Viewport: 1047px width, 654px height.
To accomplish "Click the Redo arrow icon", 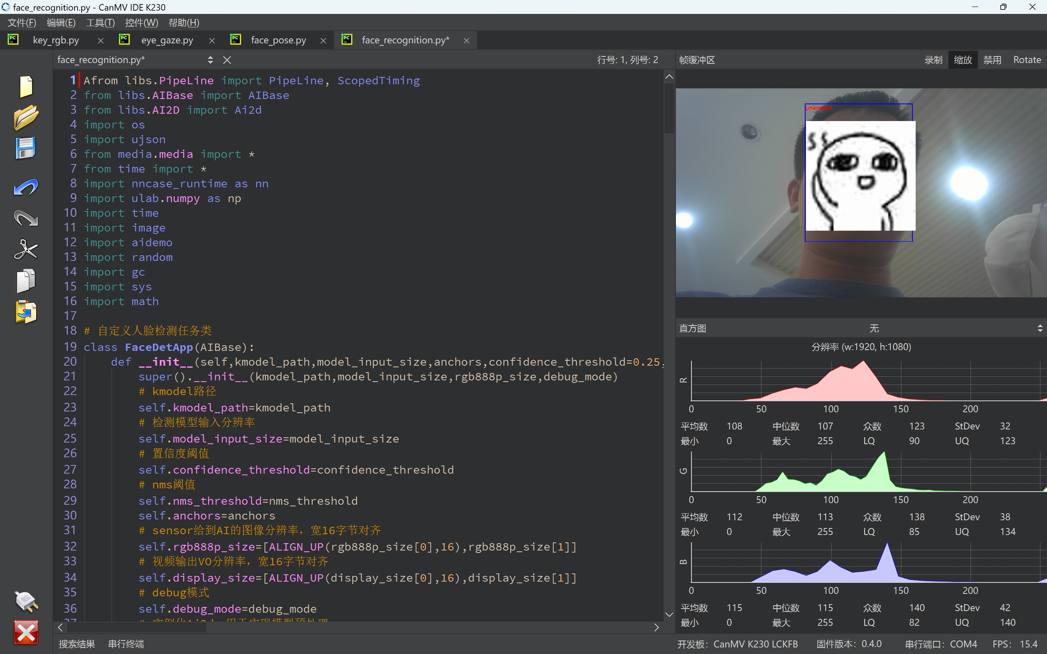I will (26, 218).
